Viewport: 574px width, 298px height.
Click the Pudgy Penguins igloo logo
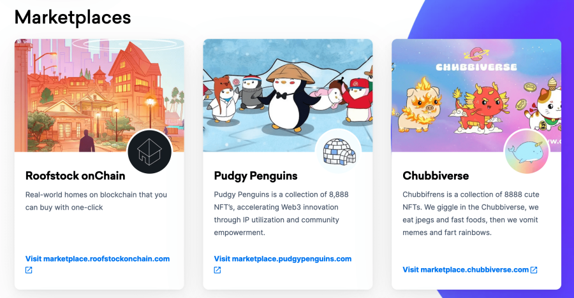point(339,152)
